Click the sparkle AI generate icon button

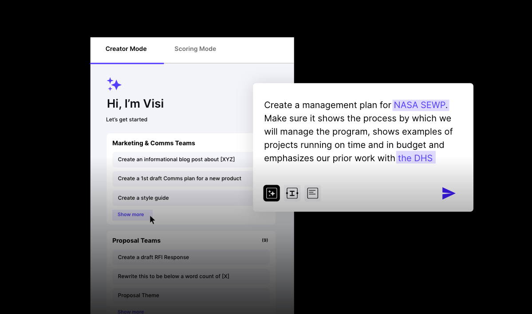coord(272,193)
